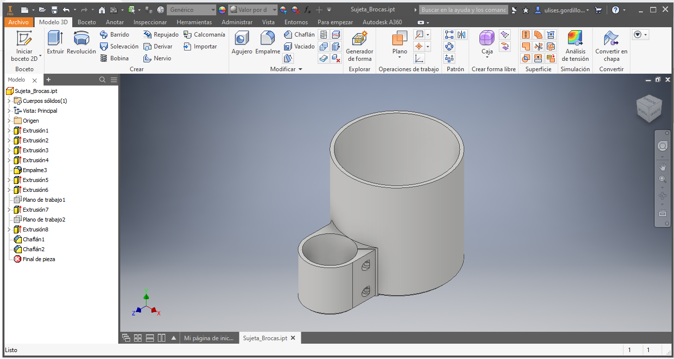Click Convertir en chapa

(611, 46)
